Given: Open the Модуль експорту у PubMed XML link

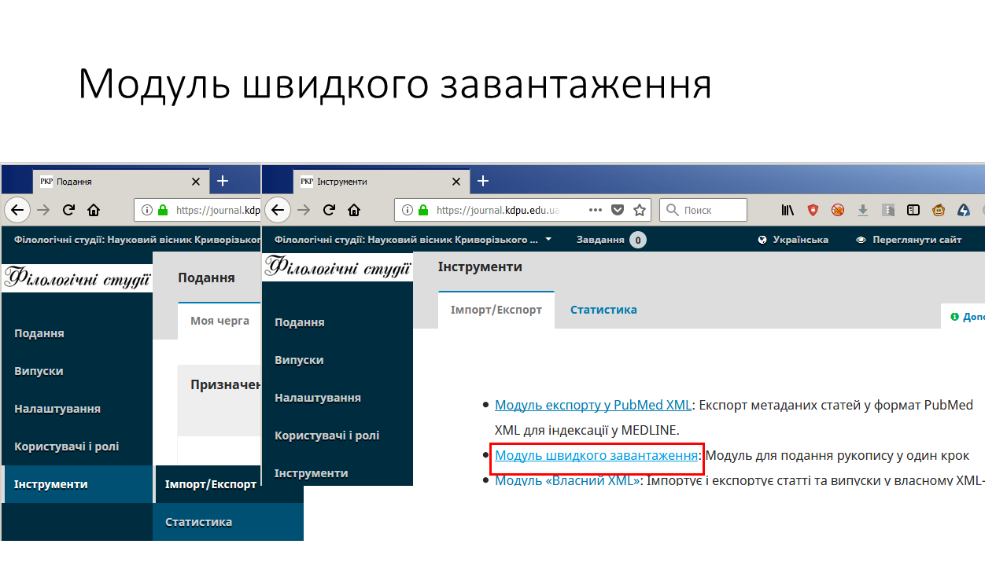Looking at the screenshot, I should tap(592, 406).
